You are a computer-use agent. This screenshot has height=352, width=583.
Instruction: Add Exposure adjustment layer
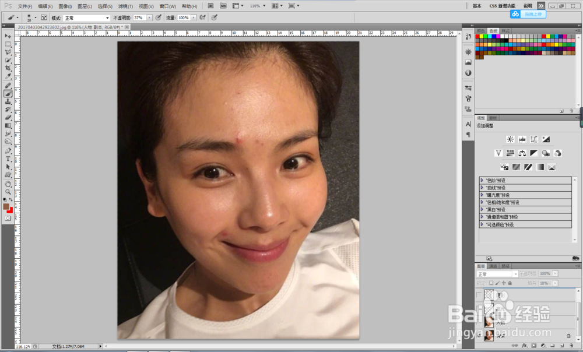click(x=546, y=139)
